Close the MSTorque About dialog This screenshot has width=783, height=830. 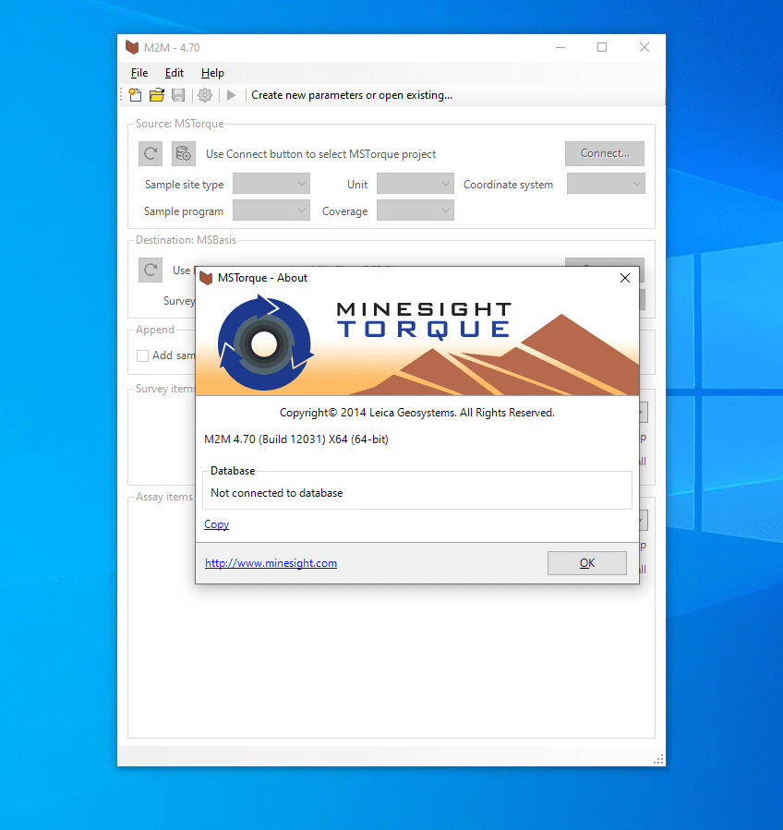[625, 278]
